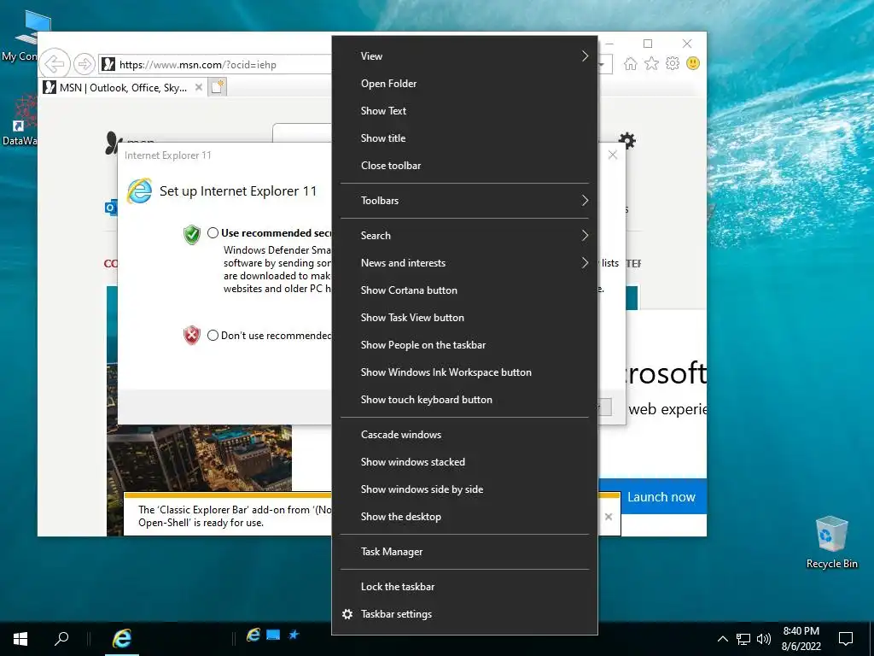
Task: Click the site icon in the address bar
Action: click(x=108, y=64)
